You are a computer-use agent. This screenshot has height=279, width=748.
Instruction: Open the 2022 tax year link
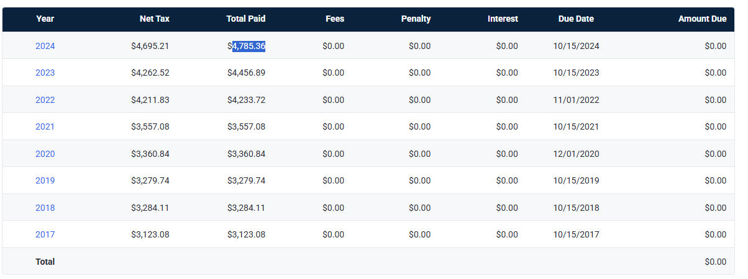(x=45, y=100)
